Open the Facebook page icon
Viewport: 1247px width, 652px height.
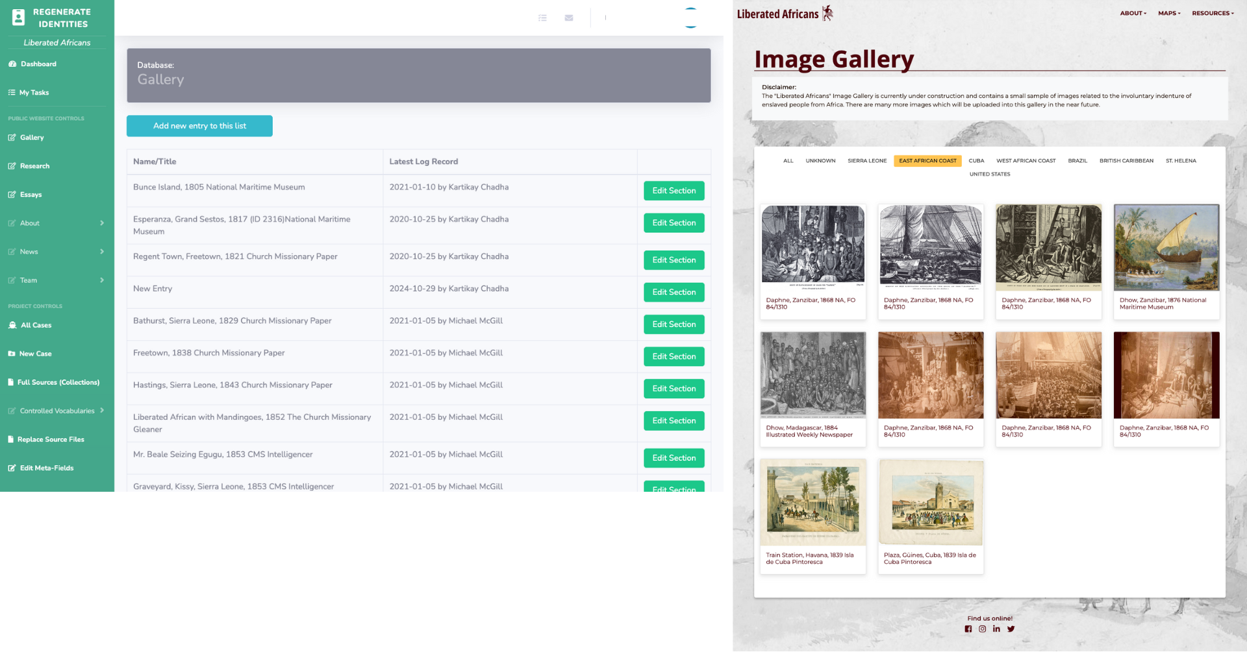[x=968, y=629]
